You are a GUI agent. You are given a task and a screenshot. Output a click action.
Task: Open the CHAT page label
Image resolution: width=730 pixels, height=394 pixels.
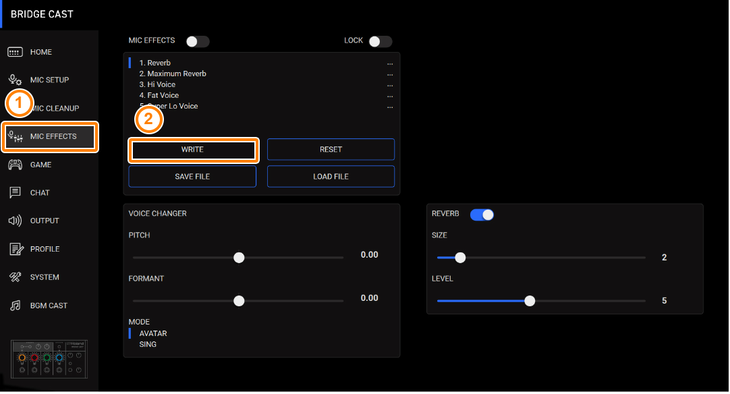[x=40, y=193]
